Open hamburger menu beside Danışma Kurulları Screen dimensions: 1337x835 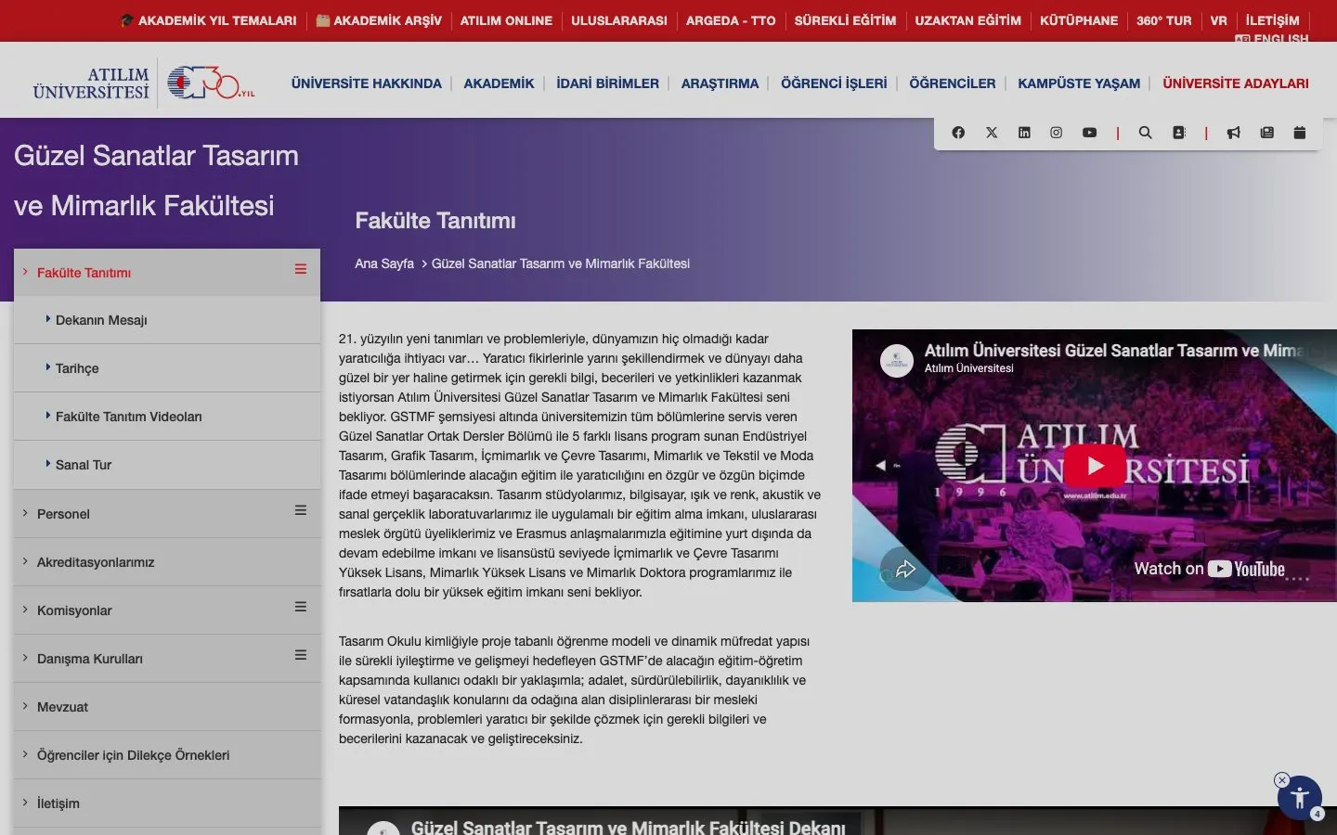pyautogui.click(x=301, y=655)
